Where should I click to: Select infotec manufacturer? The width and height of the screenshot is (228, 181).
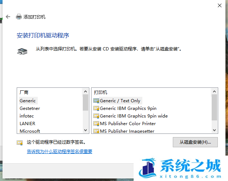[27, 116]
